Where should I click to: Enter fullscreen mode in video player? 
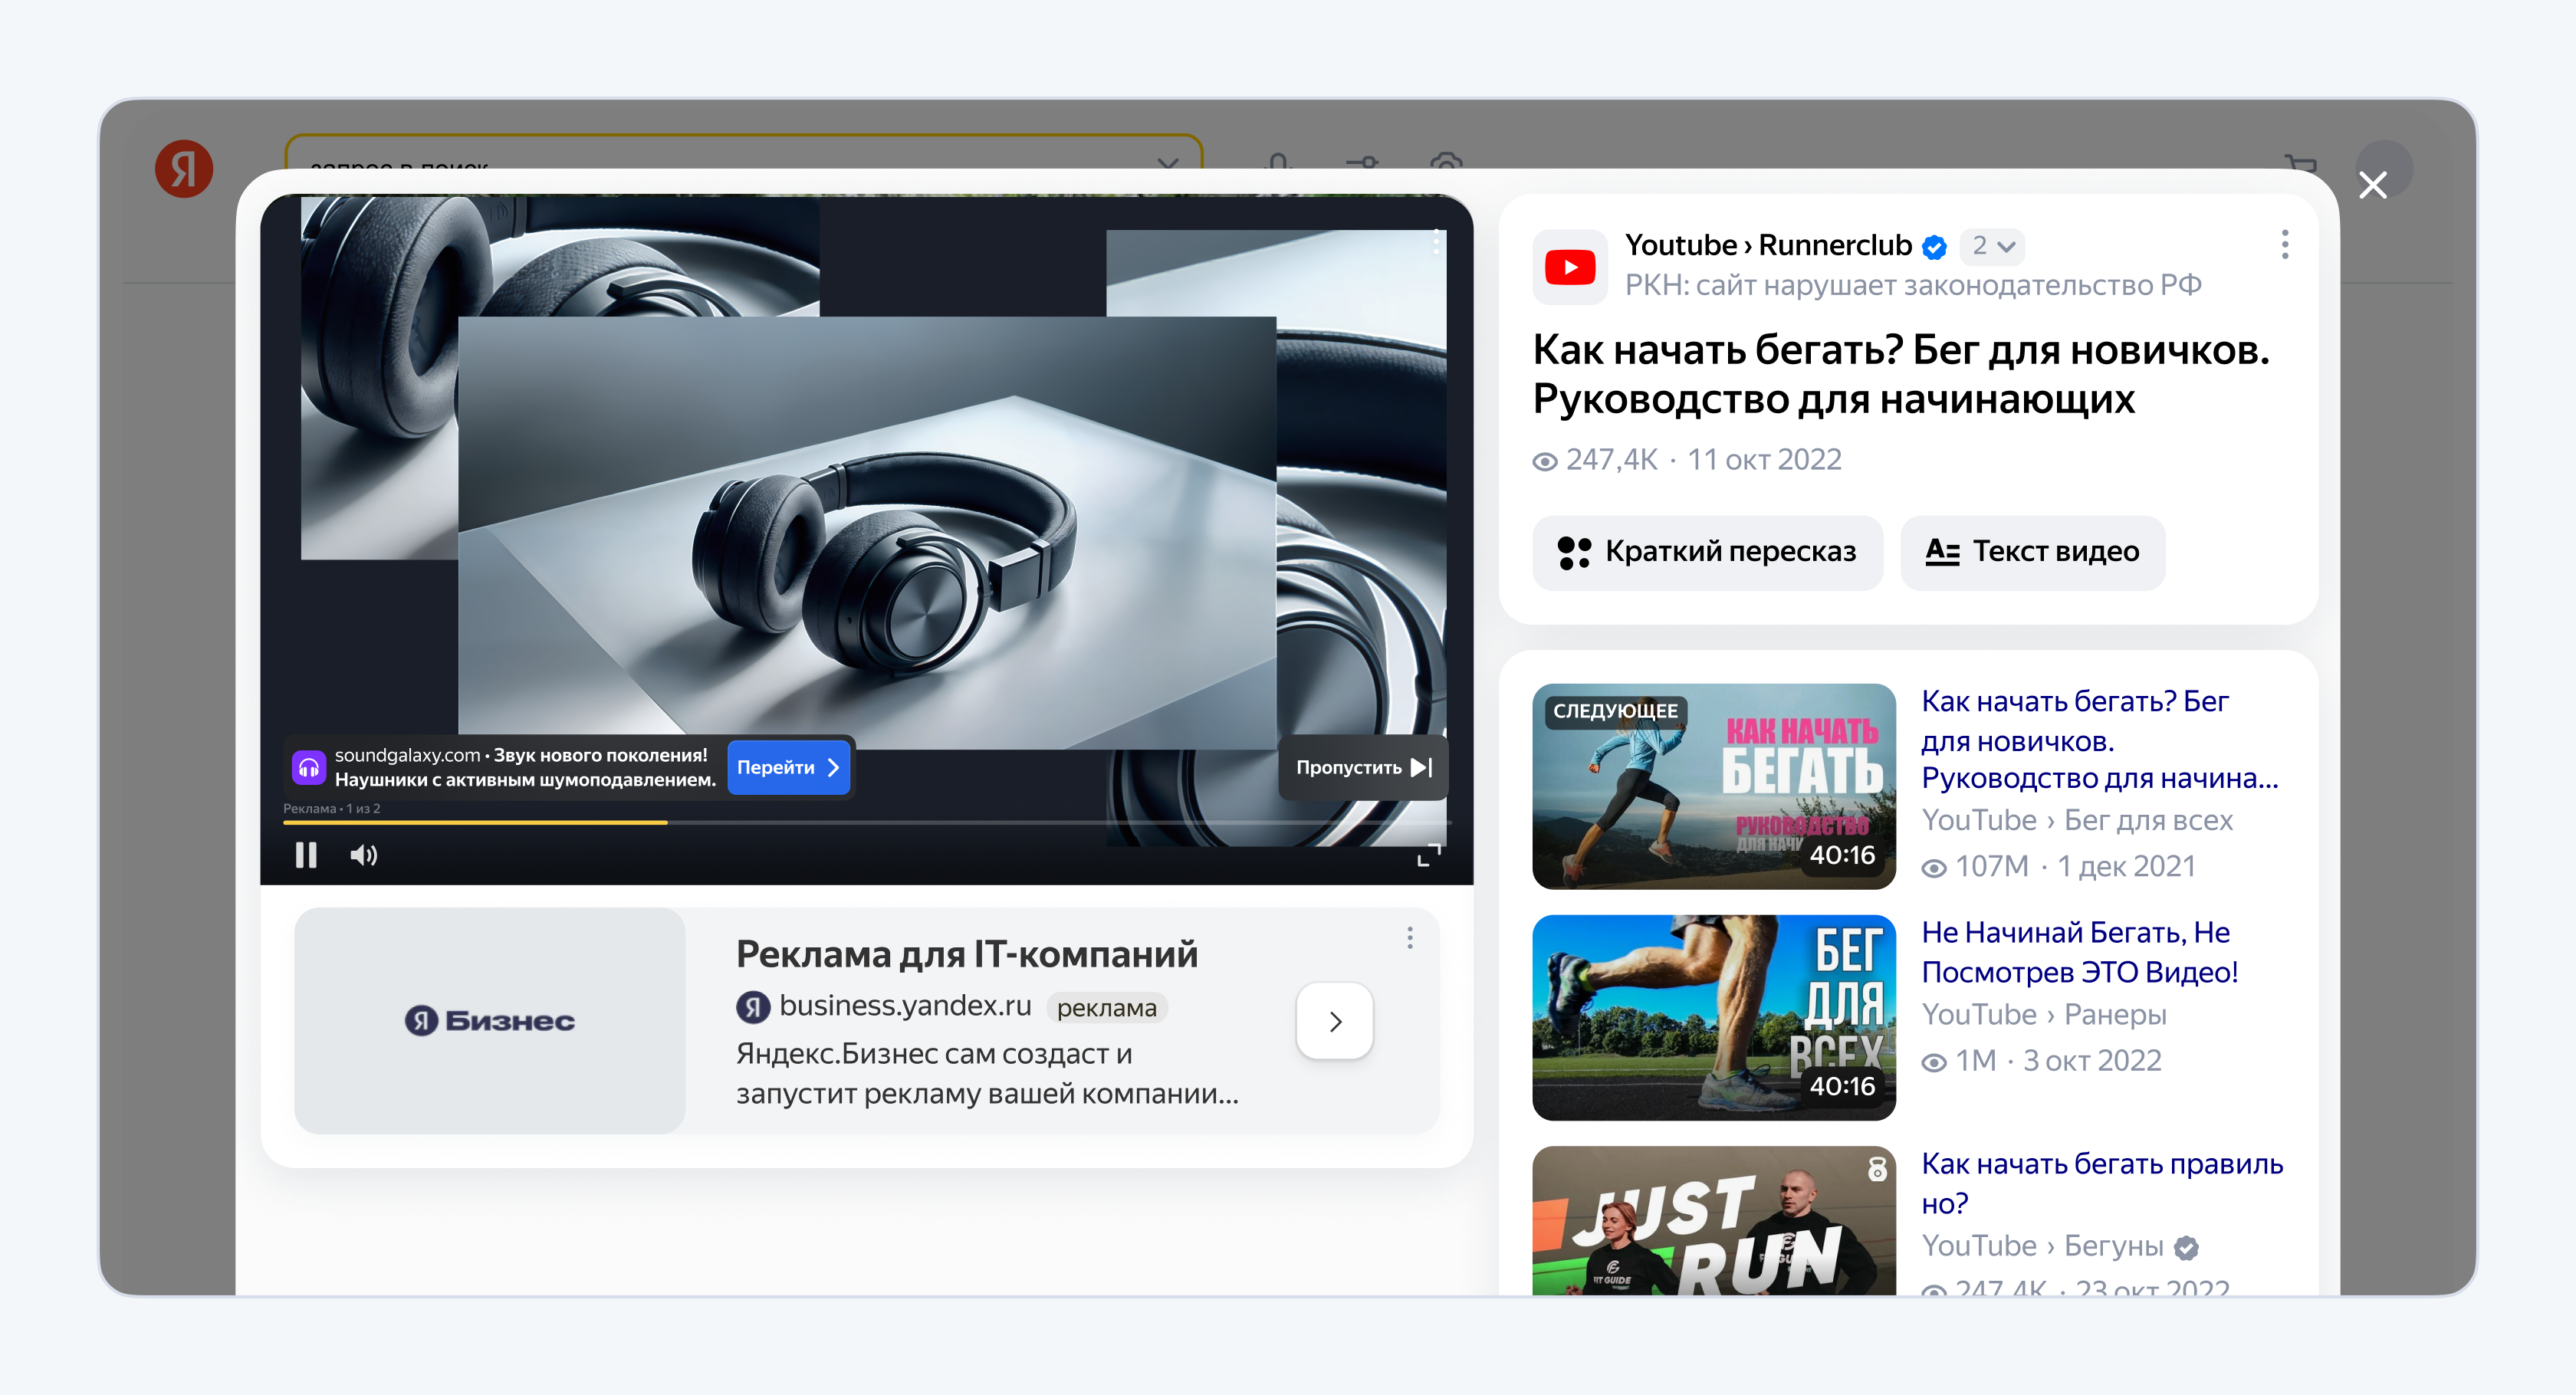1428,855
